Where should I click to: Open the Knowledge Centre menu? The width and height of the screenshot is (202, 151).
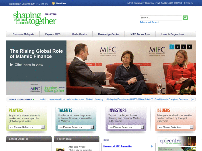[x=109, y=34]
